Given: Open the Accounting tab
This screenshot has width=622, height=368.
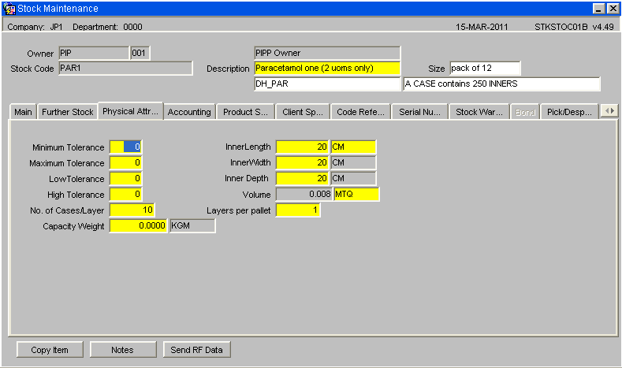Looking at the screenshot, I should coord(189,112).
